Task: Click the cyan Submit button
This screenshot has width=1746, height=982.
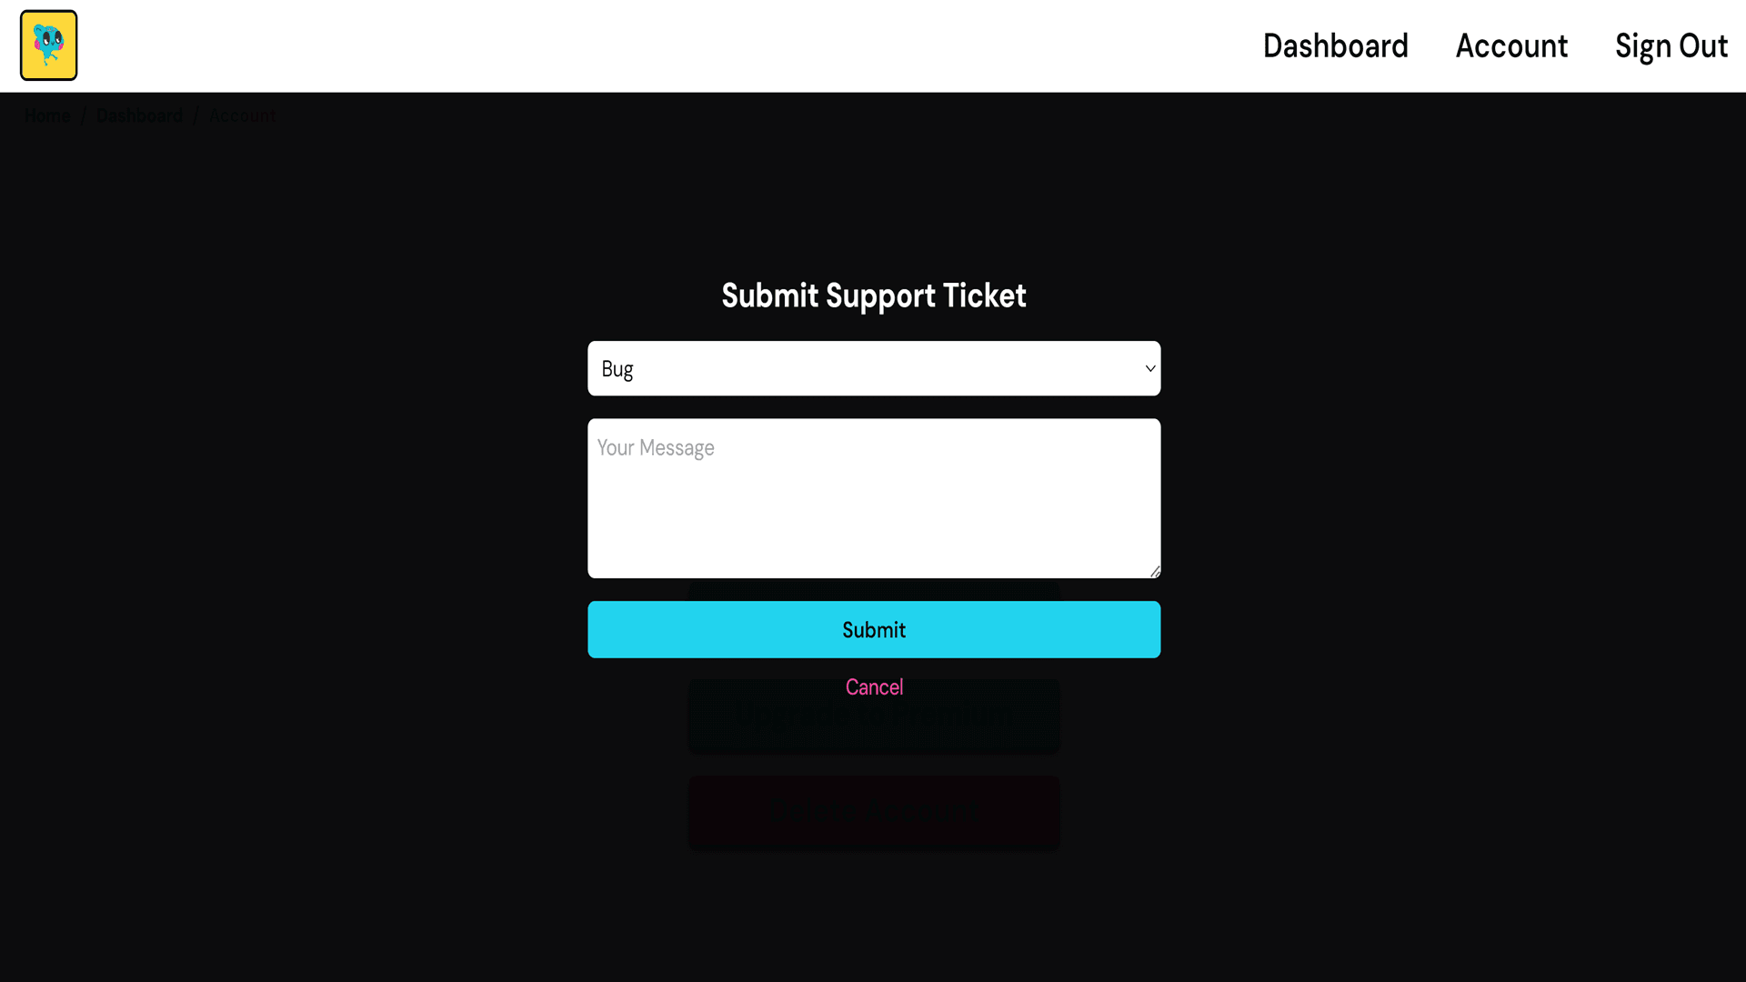Action: pyautogui.click(x=873, y=629)
